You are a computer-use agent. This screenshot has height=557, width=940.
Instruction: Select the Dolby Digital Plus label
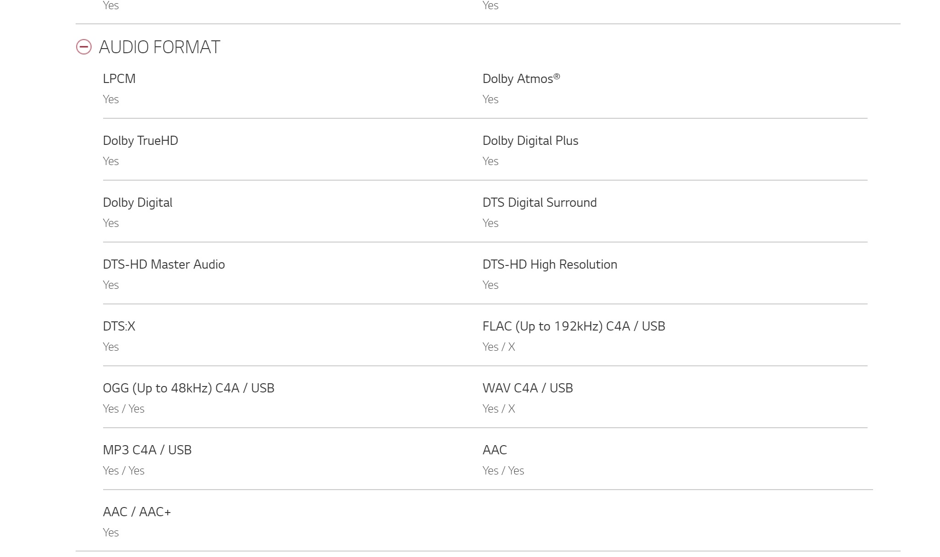[x=530, y=141]
